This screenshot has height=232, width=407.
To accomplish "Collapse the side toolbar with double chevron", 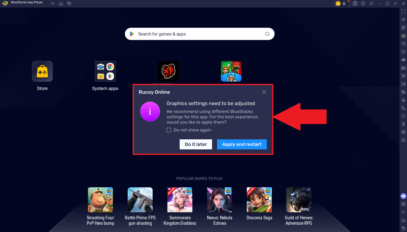I will click(x=403, y=4).
